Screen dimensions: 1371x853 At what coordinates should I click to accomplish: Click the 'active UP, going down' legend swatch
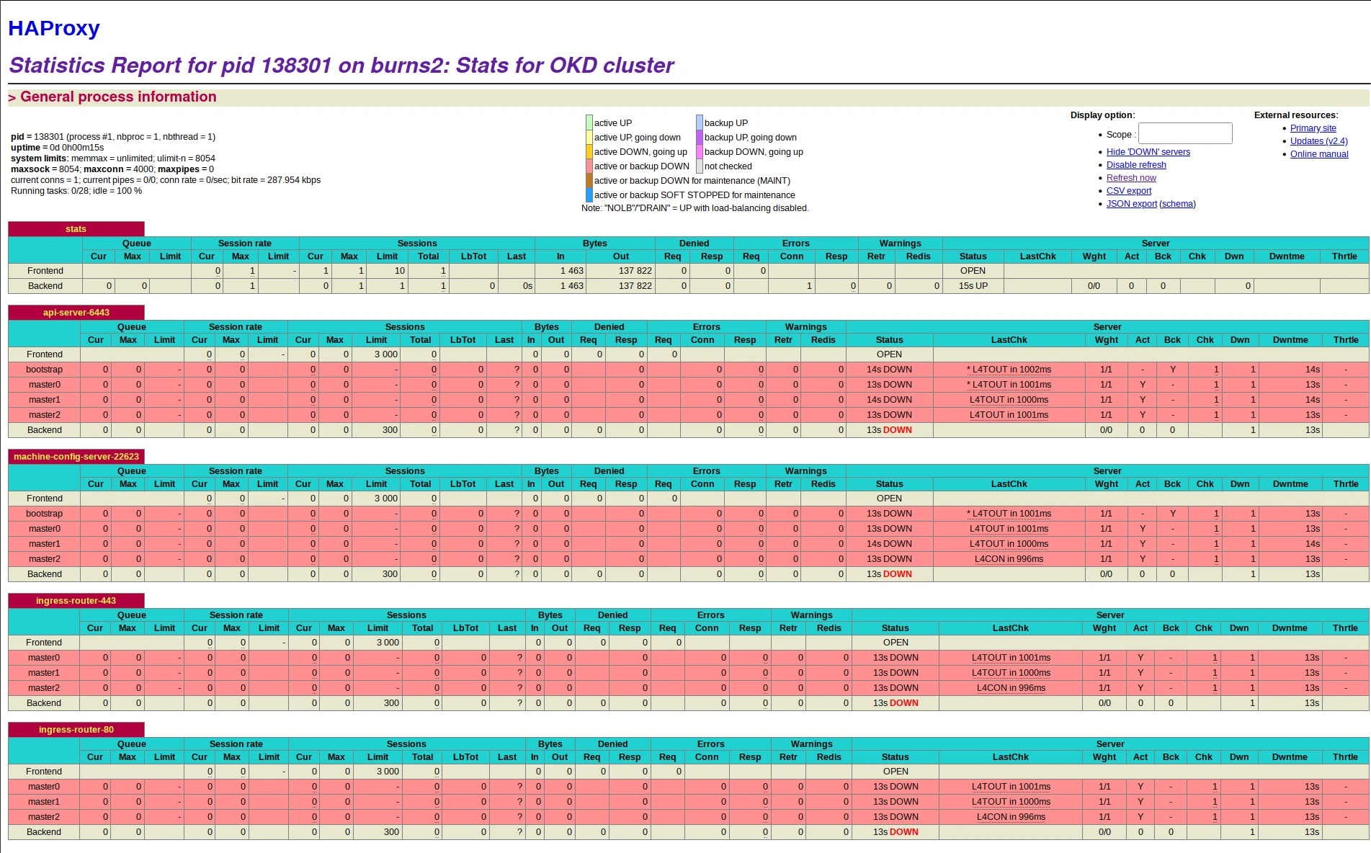click(x=589, y=138)
